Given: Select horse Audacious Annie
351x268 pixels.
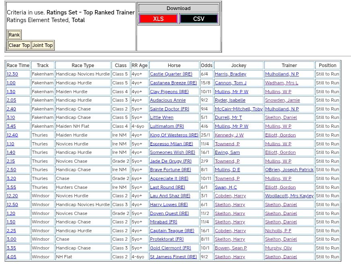Looking at the screenshot, I should (168, 100).
